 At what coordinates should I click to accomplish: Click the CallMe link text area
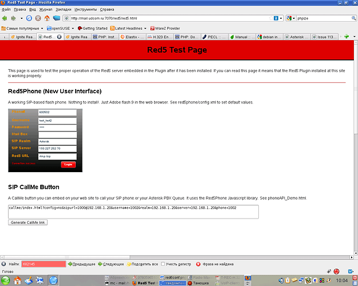pyautogui.click(x=133, y=212)
